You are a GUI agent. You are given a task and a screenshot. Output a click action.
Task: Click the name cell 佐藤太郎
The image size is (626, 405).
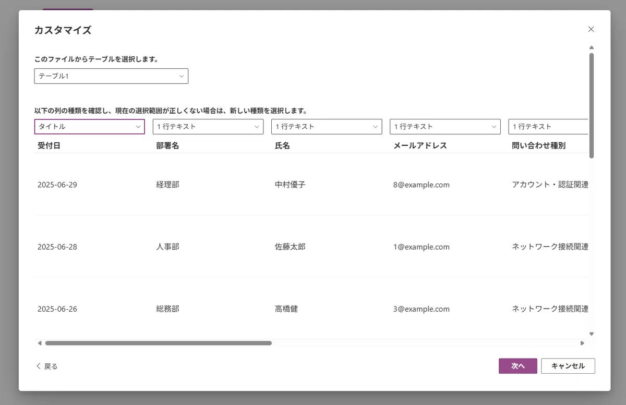point(290,247)
